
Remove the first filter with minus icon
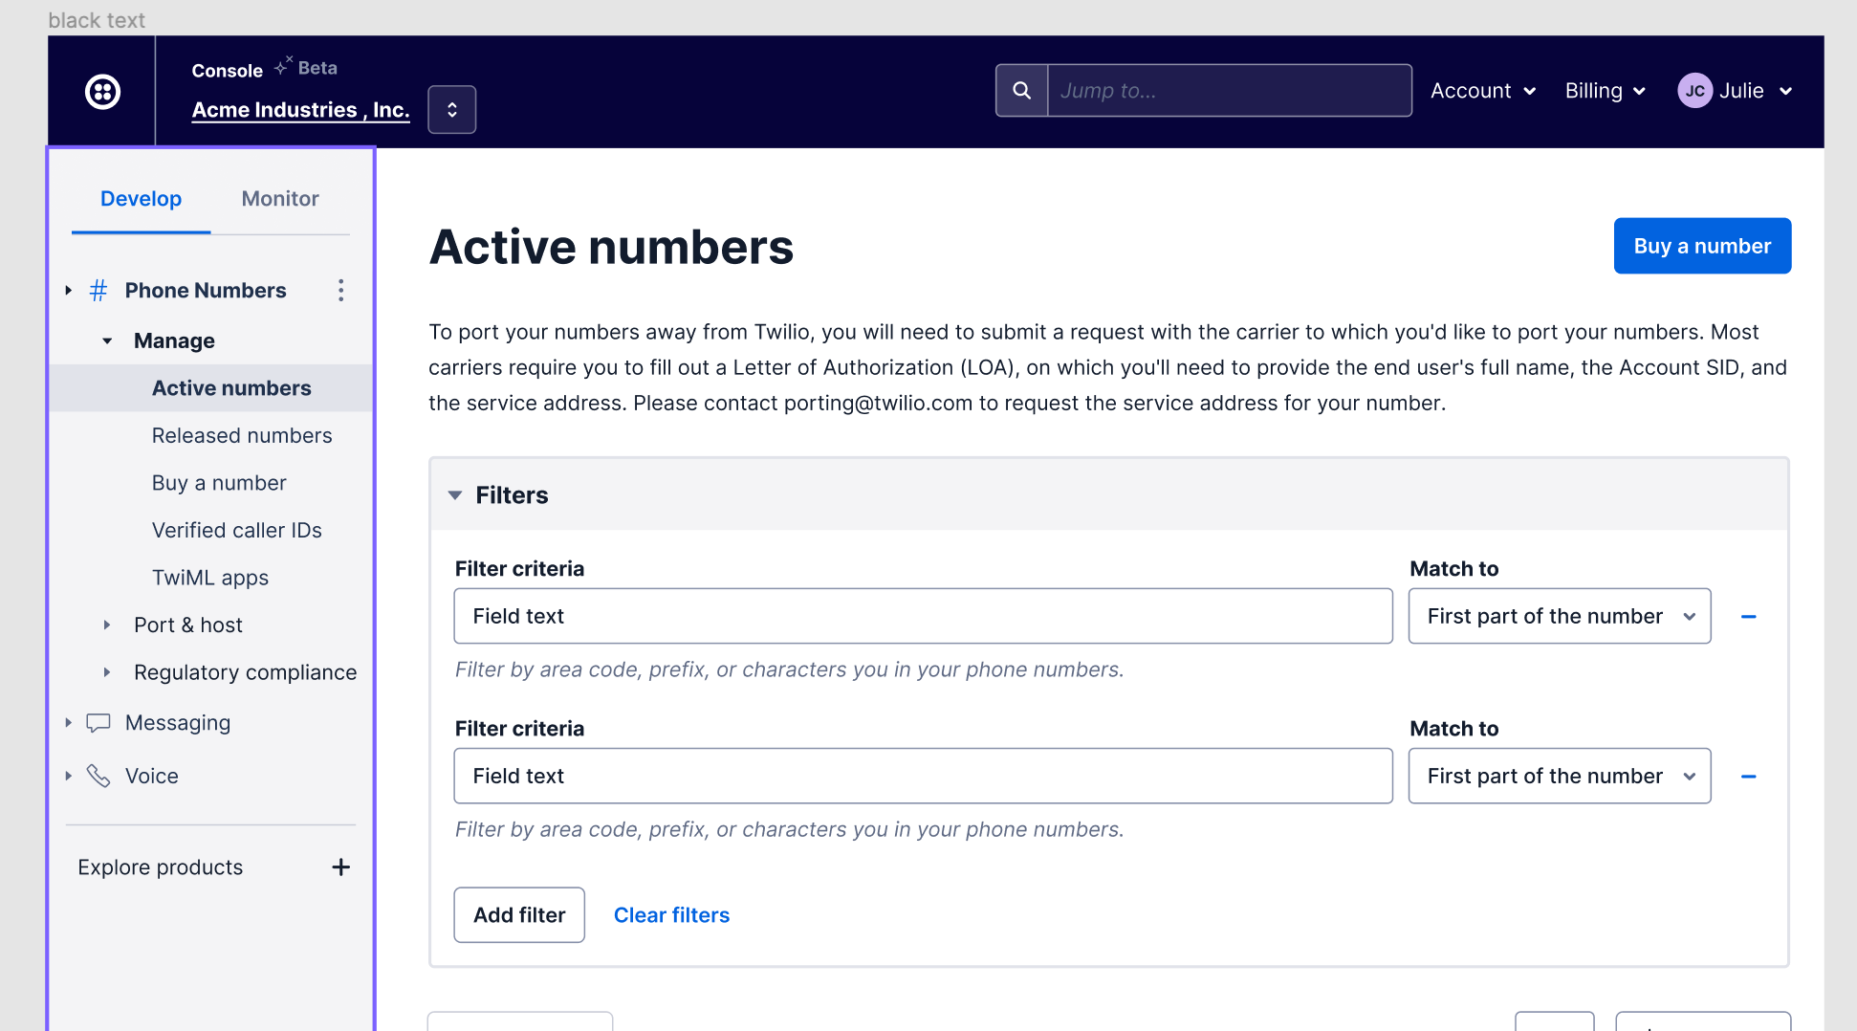pyautogui.click(x=1749, y=617)
